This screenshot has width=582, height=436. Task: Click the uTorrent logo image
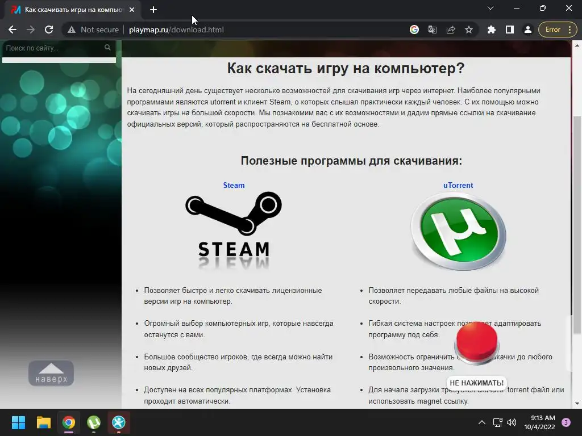pos(459,231)
